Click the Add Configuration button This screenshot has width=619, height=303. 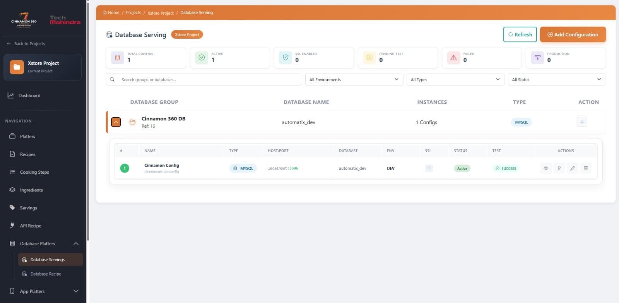coord(573,34)
